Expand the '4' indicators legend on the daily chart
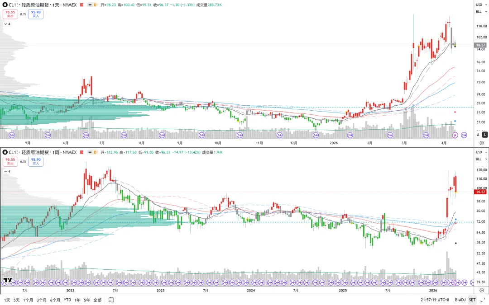 7,24
